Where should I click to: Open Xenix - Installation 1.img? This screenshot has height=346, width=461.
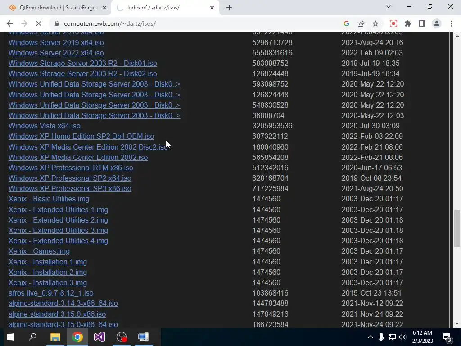coord(48,262)
